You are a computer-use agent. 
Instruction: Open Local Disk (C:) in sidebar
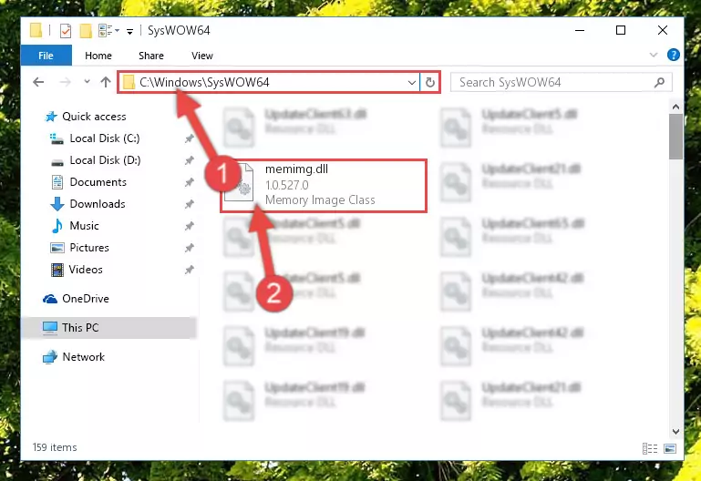[105, 138]
